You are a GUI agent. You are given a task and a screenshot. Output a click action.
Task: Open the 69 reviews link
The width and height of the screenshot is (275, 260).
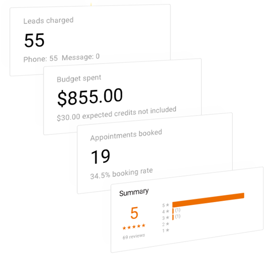134,236
